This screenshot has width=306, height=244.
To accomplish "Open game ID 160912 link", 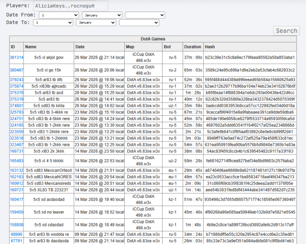I will pos(17,183).
